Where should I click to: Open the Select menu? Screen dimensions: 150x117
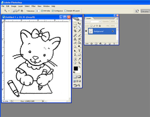pos(27,6)
